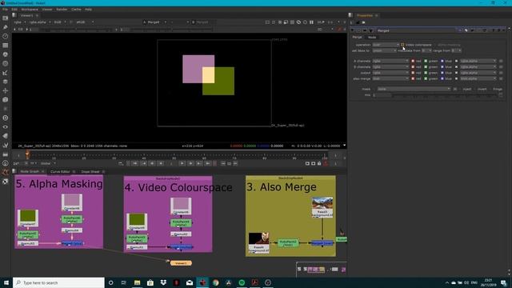Open the viewer A input Merge dropdown
This screenshot has width=512, height=288.
tap(154, 22)
